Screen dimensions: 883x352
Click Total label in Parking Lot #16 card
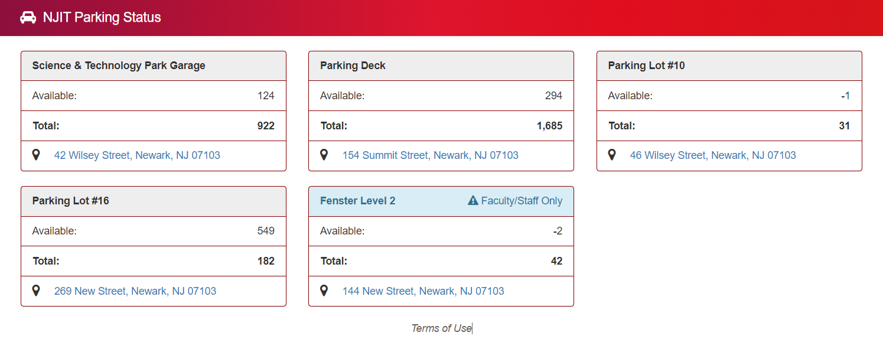[46, 261]
